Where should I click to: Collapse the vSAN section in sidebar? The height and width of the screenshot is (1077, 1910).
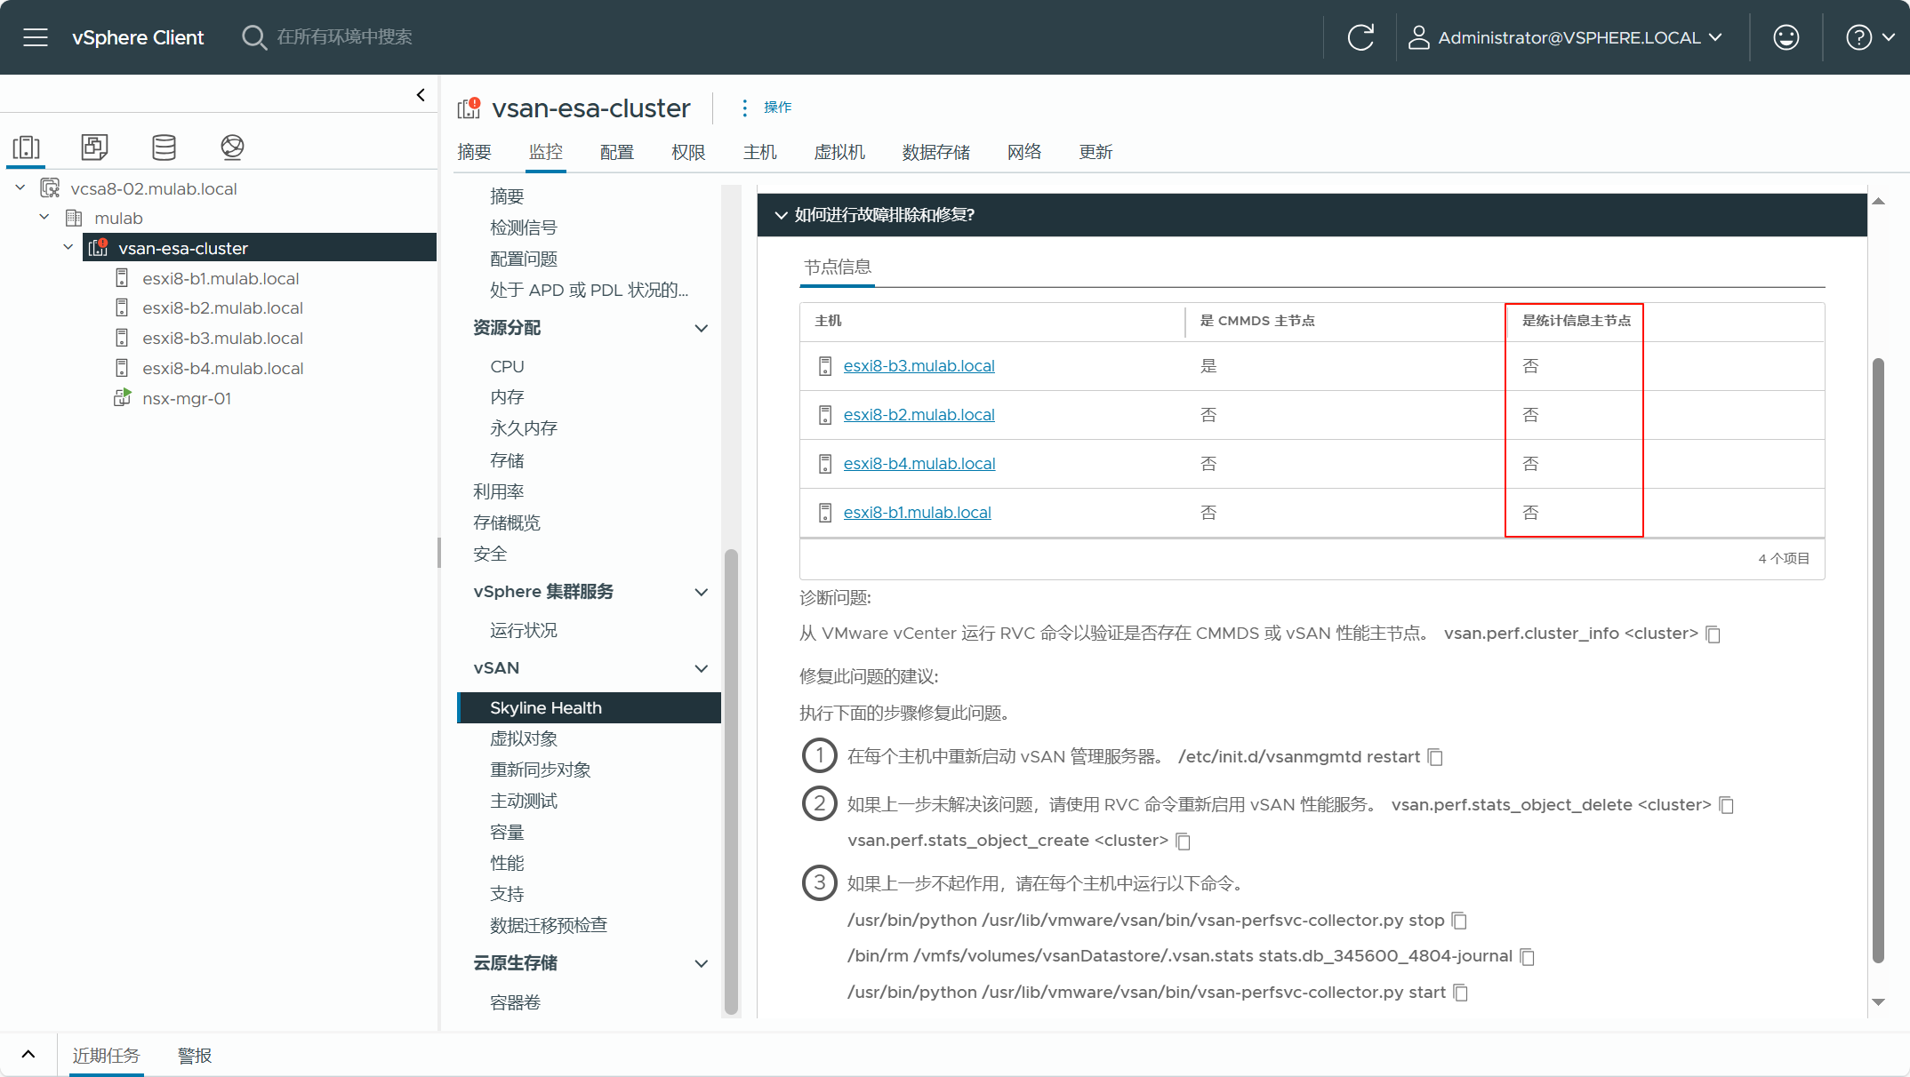[701, 668]
